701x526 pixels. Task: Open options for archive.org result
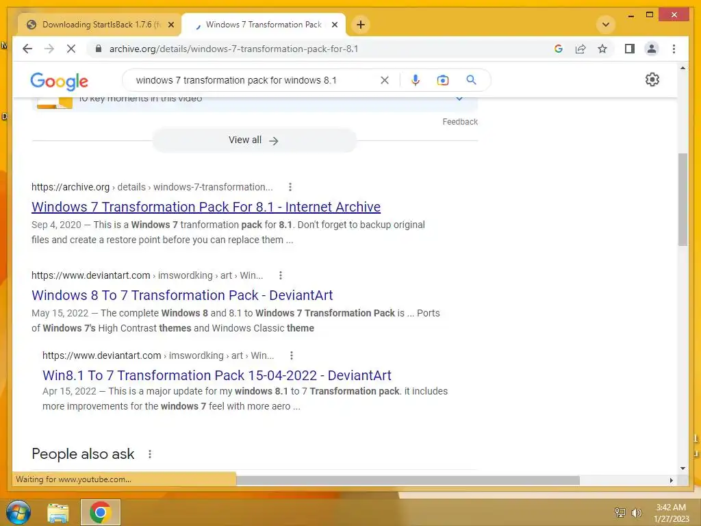tap(290, 187)
